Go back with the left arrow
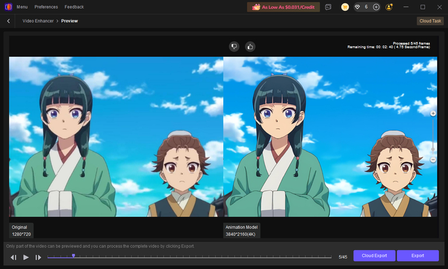The height and width of the screenshot is (269, 448). [8, 21]
